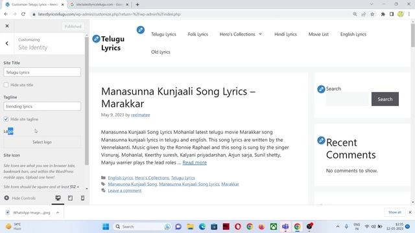Image resolution: width=415 pixels, height=233 pixels.
Task: Click the Telugu Lyrics site title
Action: coord(113,43)
